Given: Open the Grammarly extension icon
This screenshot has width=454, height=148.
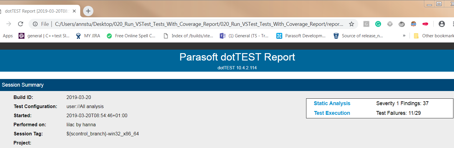Looking at the screenshot, I should [378, 24].
